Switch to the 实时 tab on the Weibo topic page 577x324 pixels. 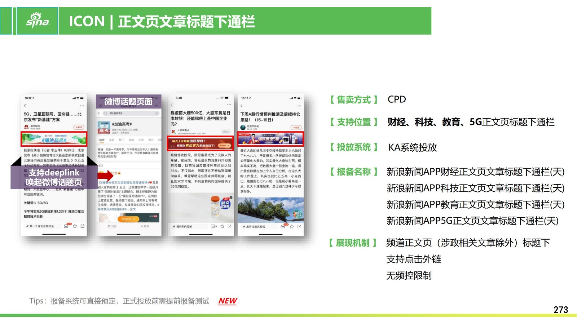[112, 140]
